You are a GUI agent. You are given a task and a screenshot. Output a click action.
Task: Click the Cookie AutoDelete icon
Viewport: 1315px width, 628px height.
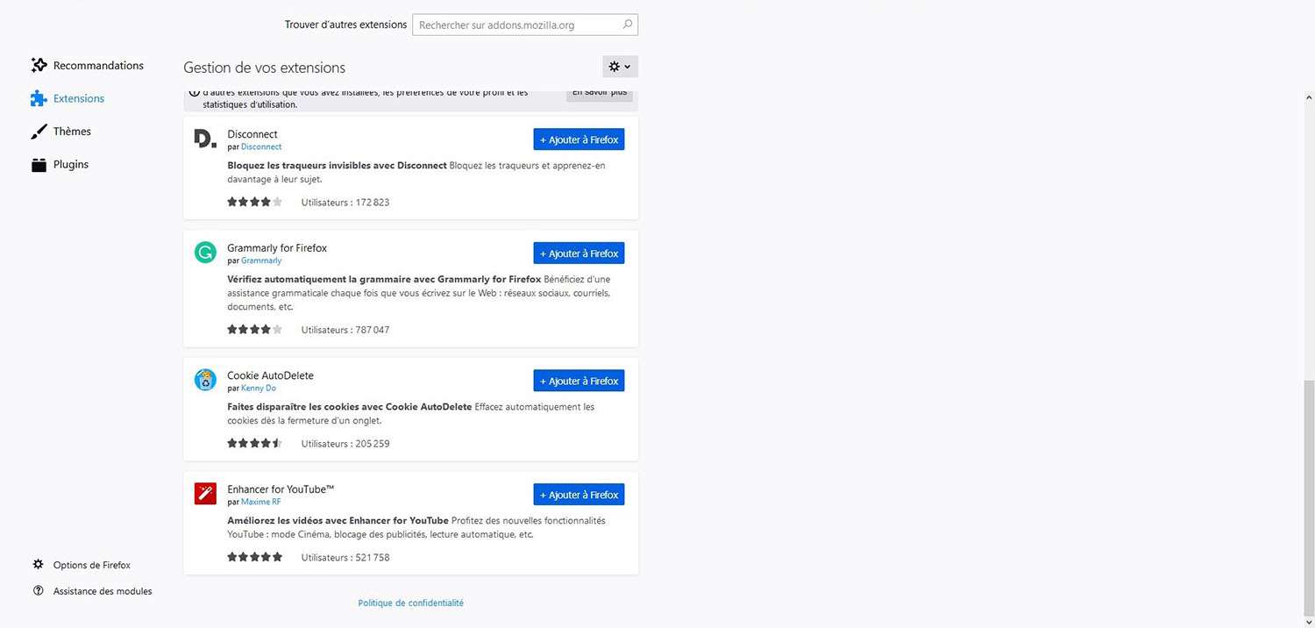coord(204,381)
